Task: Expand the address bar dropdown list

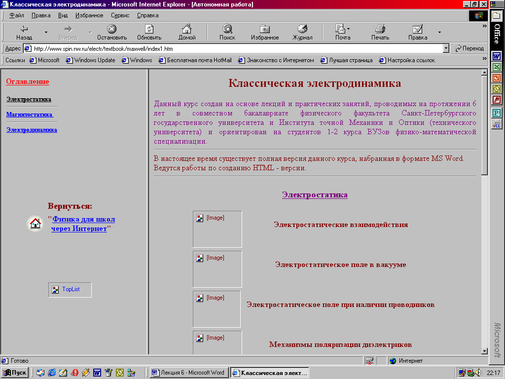Action: 446,49
